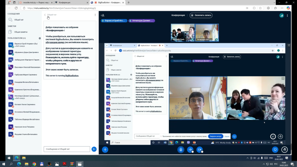Show hidden tray icons on outer taskbar
297x167 pixels.
(264, 164)
